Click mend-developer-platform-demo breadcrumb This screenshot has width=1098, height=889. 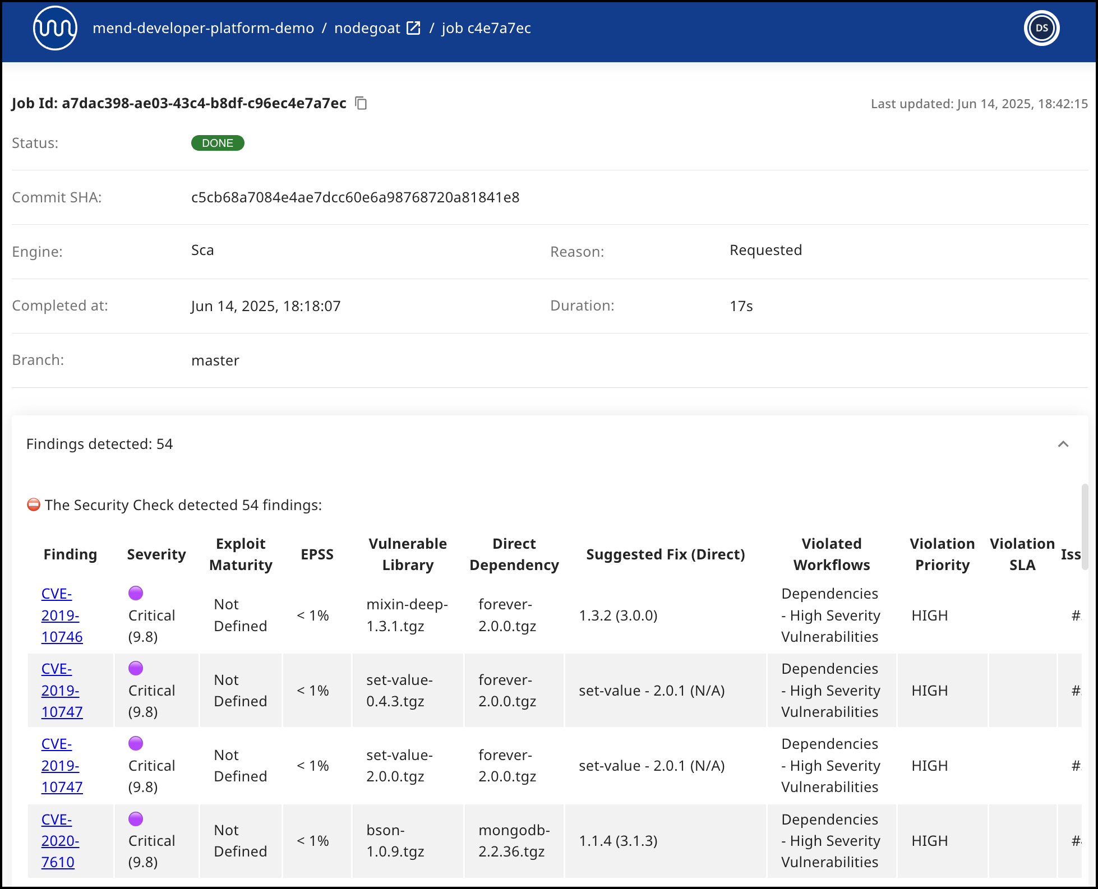(x=203, y=28)
